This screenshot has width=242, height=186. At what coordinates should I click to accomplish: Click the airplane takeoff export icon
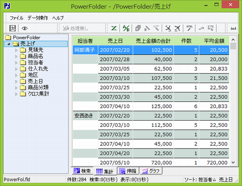tap(177, 29)
